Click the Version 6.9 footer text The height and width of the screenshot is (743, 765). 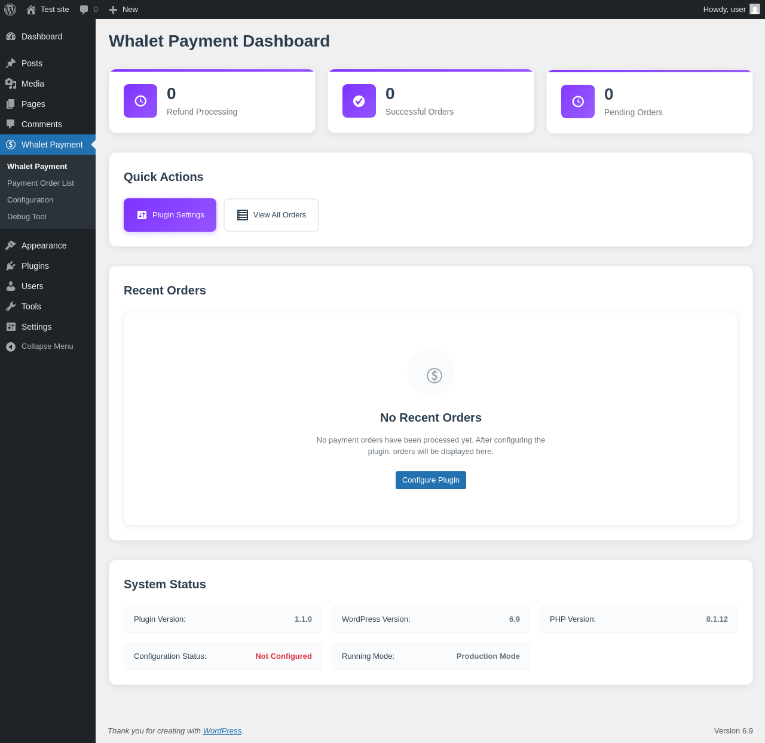click(x=733, y=731)
